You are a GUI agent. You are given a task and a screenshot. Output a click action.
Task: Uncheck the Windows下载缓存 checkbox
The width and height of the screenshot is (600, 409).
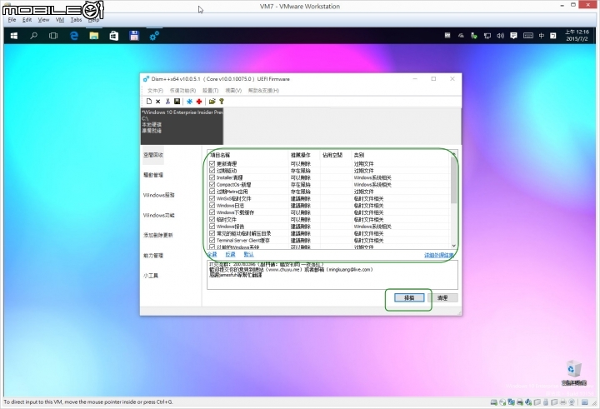(212, 212)
